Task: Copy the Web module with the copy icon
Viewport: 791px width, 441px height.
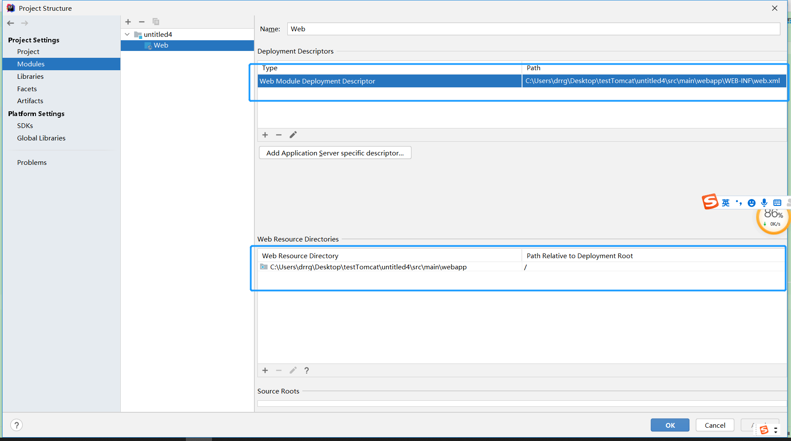Action: coord(156,22)
